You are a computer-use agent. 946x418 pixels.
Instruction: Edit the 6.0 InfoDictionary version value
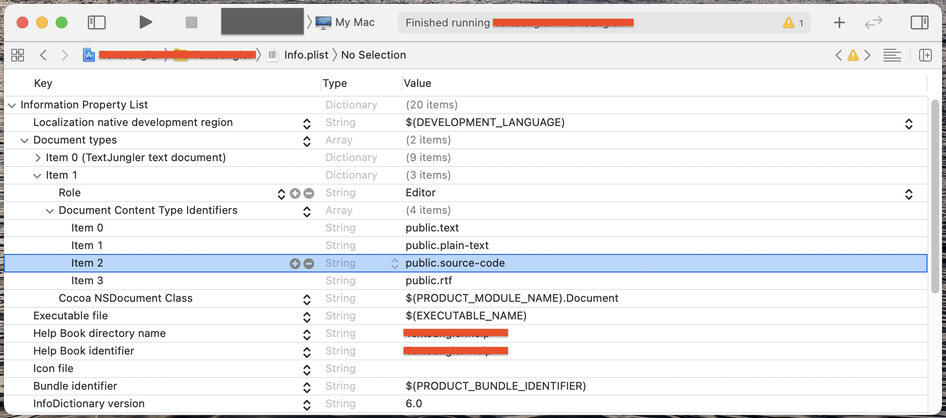414,404
